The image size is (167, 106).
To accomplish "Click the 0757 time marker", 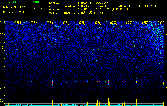I will click(x=113, y=23).
